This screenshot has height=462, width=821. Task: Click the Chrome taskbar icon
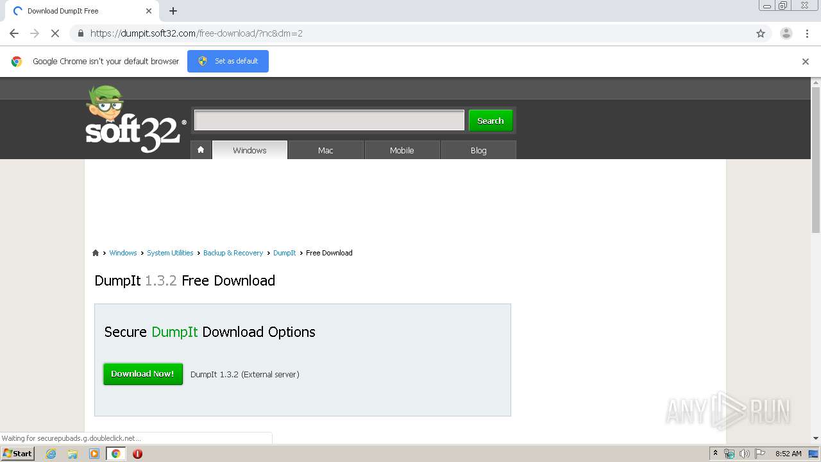coord(116,454)
